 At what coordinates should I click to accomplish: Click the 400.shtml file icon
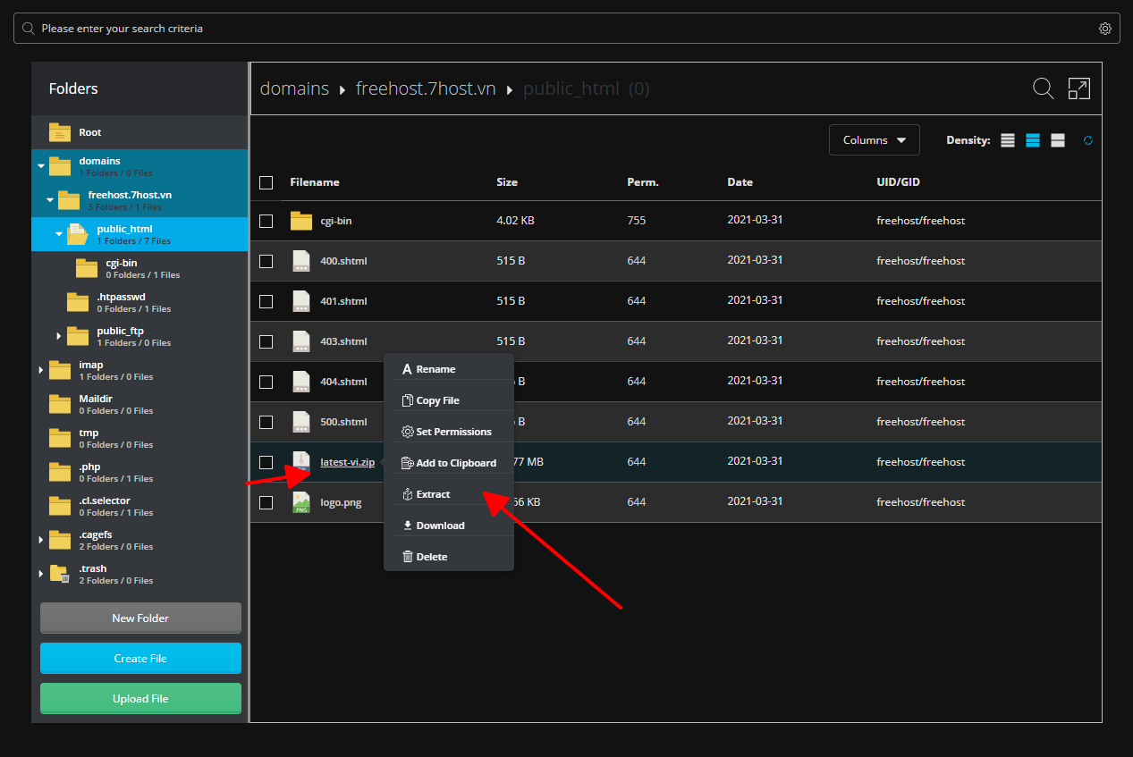coord(301,261)
